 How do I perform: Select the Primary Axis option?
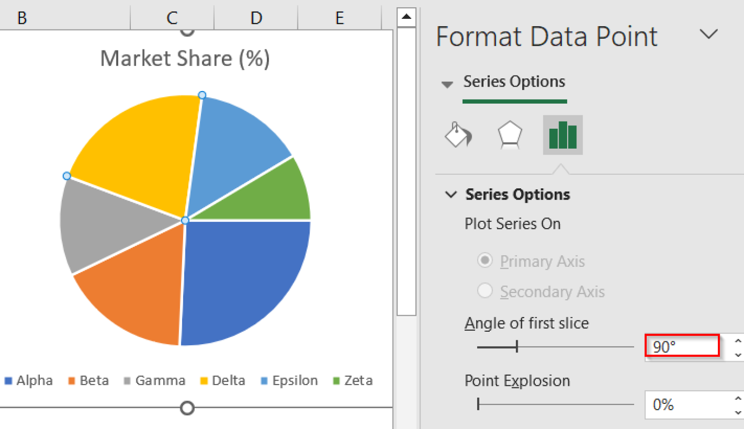(x=485, y=260)
